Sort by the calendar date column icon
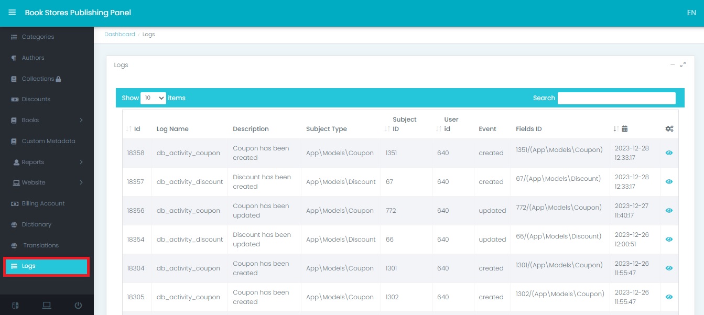Viewport: 704px width, 315px height. pos(624,129)
